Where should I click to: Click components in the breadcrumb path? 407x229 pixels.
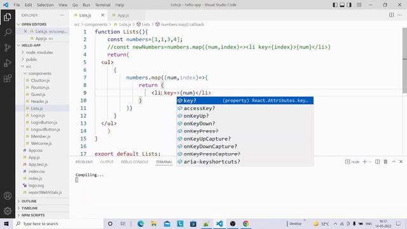96,24
